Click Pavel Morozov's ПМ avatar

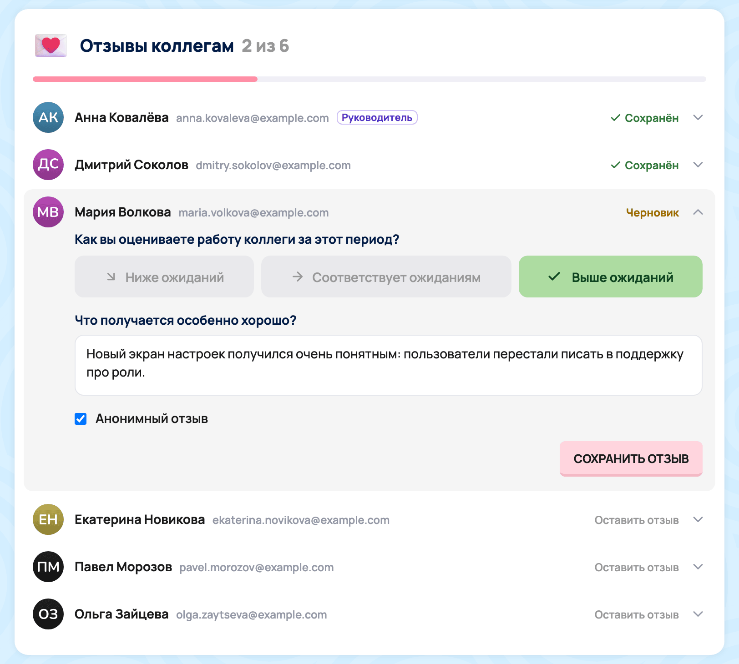click(x=48, y=567)
